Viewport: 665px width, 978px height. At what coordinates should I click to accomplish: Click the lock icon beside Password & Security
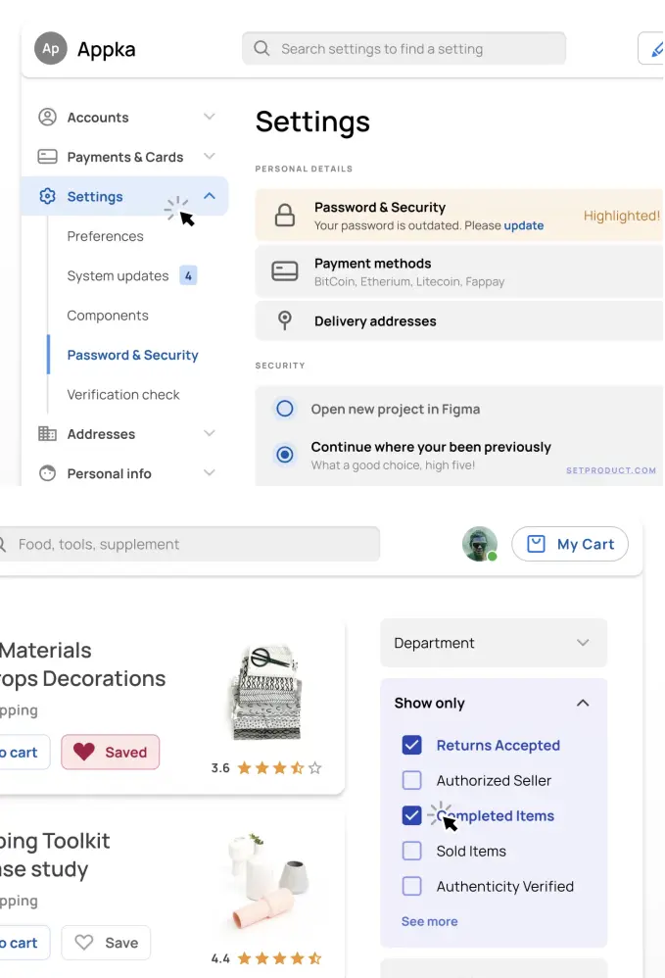click(x=285, y=216)
